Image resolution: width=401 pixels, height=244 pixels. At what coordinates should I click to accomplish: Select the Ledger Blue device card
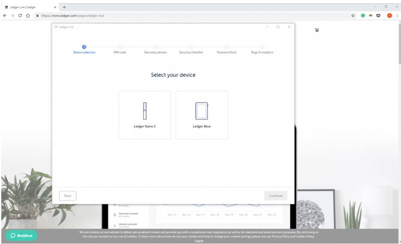(x=201, y=115)
